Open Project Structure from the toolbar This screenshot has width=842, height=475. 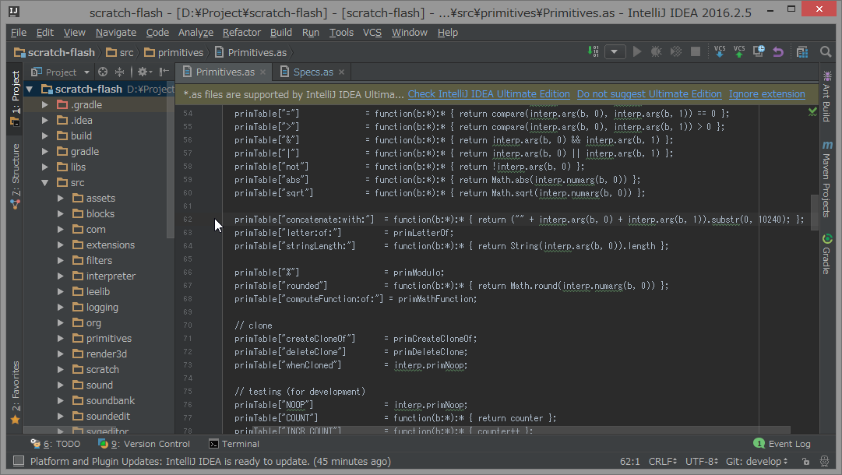click(x=801, y=52)
